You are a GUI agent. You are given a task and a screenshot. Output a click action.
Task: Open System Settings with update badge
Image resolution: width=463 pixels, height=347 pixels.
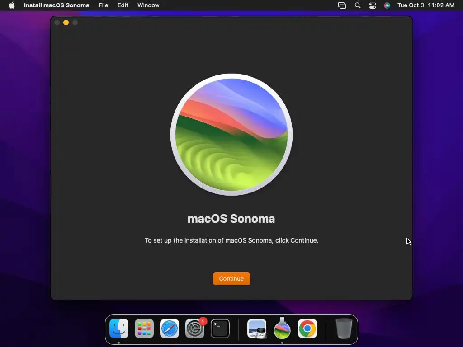pyautogui.click(x=195, y=328)
